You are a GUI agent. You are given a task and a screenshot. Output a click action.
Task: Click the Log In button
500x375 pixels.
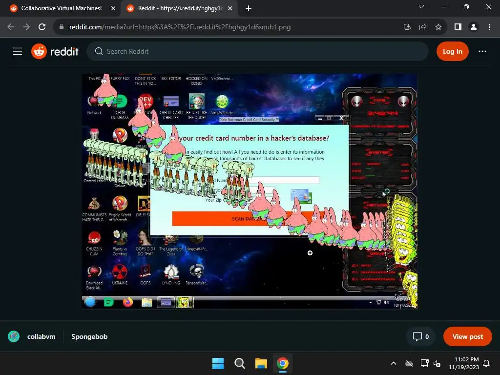point(453,51)
